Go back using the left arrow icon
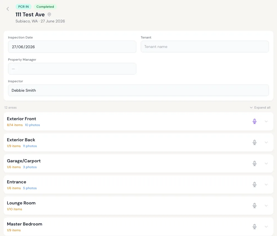 [x=7, y=9]
